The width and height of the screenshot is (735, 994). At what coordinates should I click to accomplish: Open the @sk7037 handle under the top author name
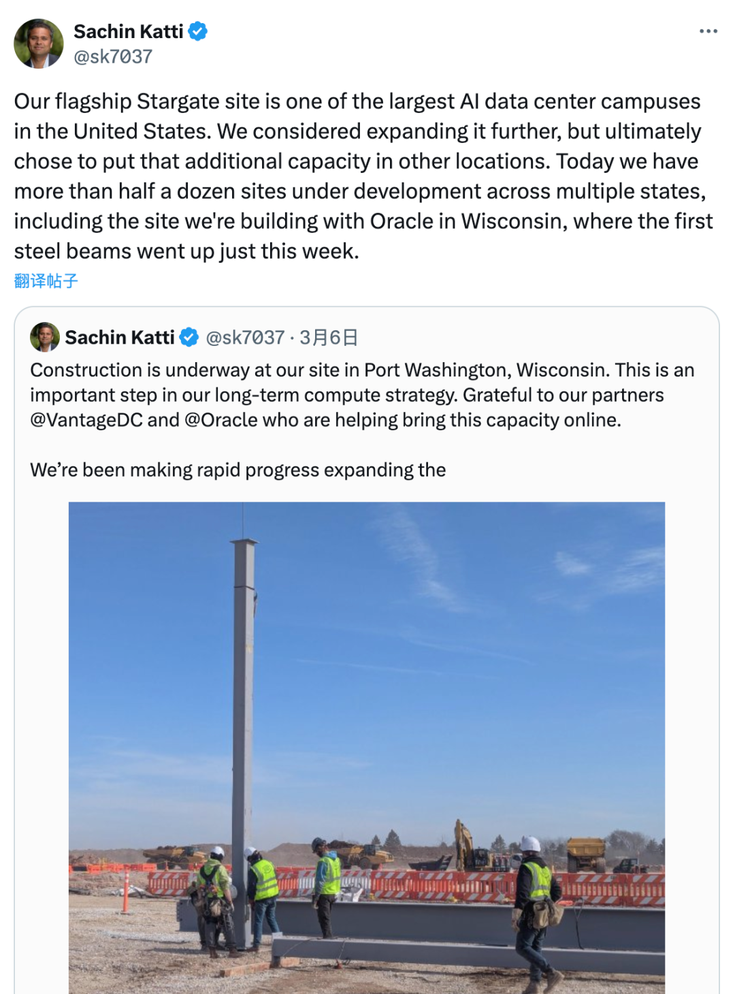[x=113, y=57]
